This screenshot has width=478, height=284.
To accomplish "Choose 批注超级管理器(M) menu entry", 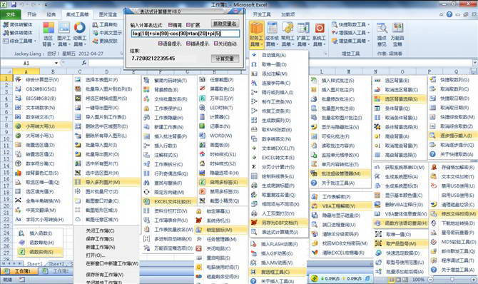I will [x=340, y=173].
